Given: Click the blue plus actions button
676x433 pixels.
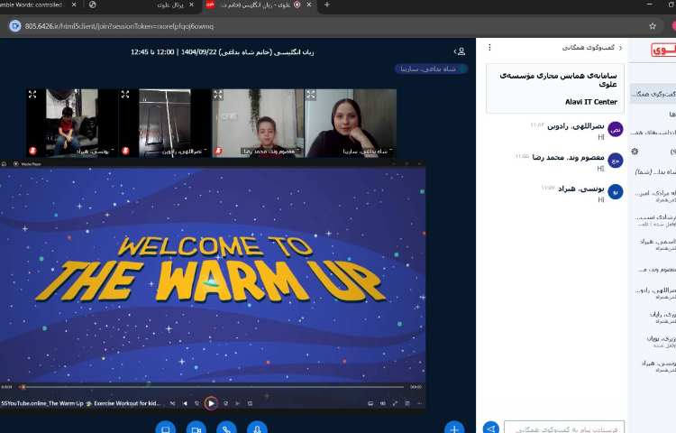Looking at the screenshot, I should click(x=455, y=428).
